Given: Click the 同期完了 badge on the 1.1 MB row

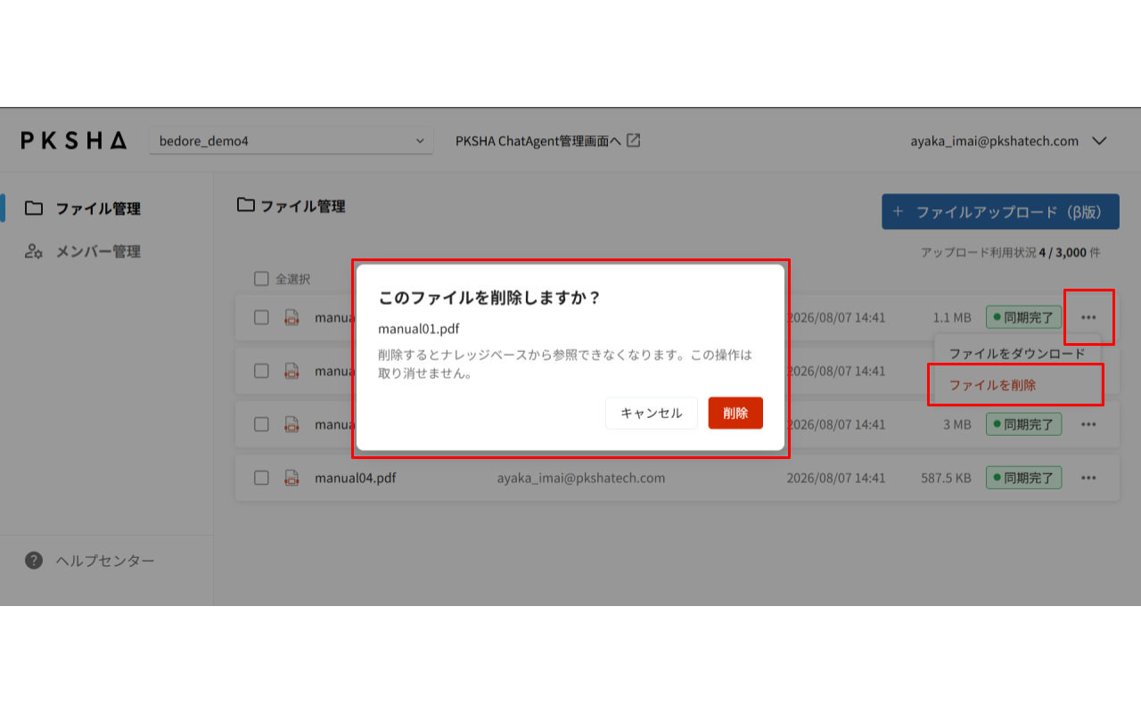Looking at the screenshot, I should (x=1023, y=317).
